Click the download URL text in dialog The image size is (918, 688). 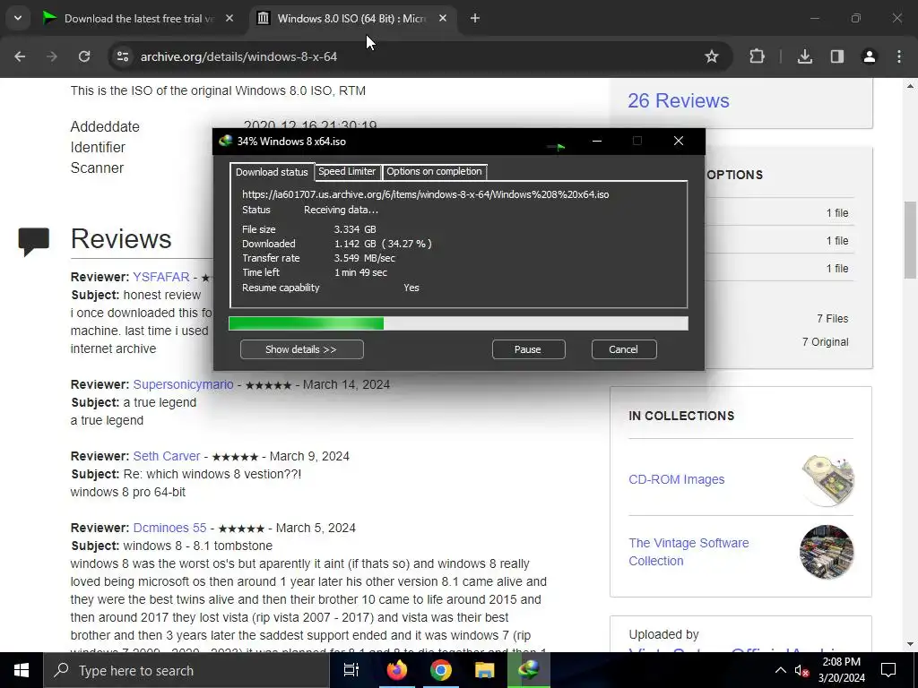point(426,194)
